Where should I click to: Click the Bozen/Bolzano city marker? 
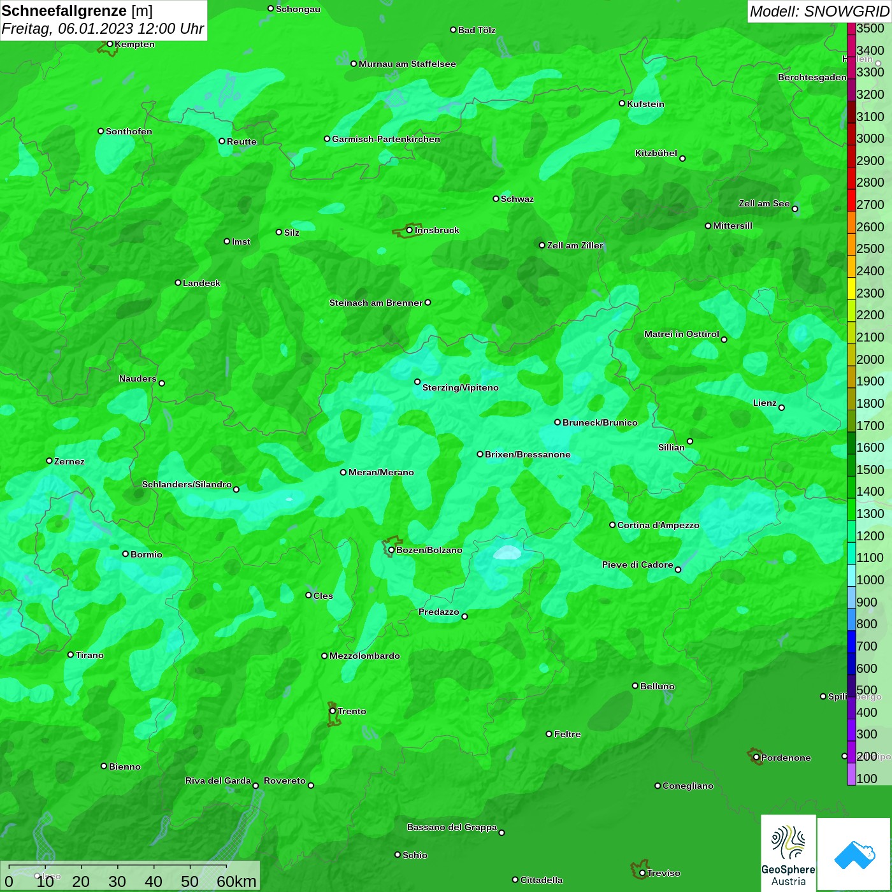click(391, 550)
